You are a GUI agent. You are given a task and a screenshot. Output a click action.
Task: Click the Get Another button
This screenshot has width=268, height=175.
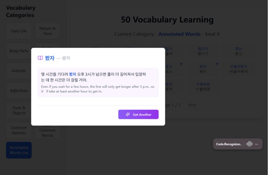tap(138, 114)
